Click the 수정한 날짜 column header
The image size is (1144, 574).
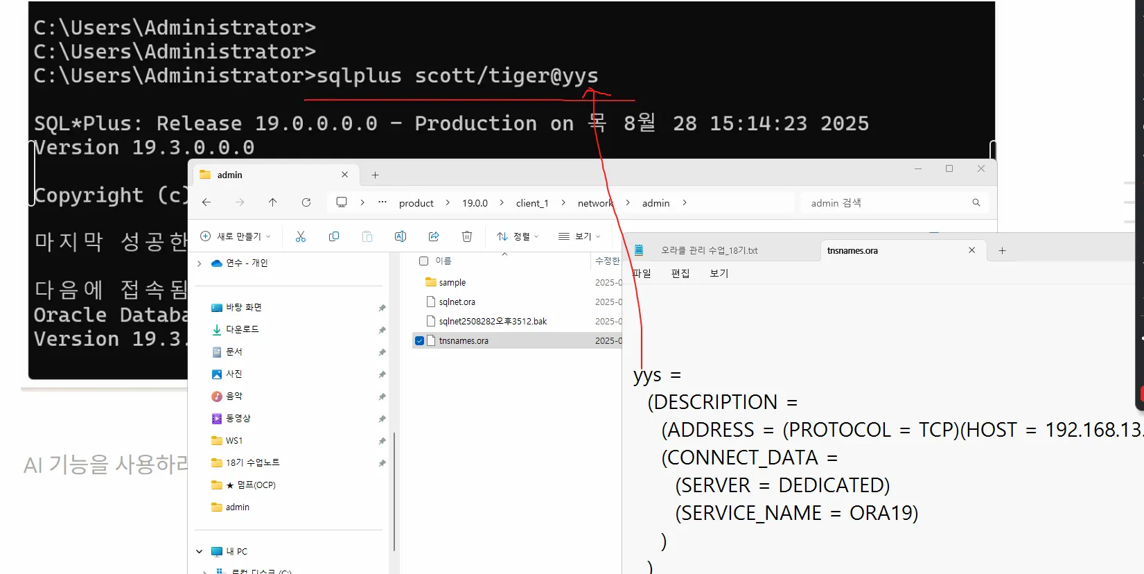click(x=607, y=261)
